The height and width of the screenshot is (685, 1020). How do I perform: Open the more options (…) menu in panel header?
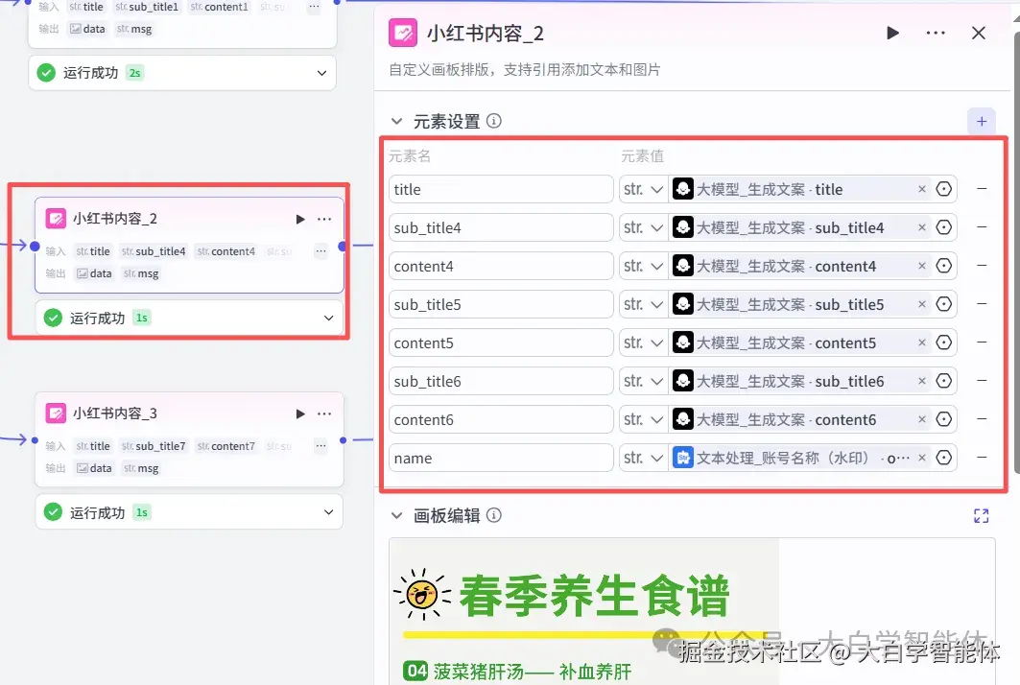coord(934,32)
